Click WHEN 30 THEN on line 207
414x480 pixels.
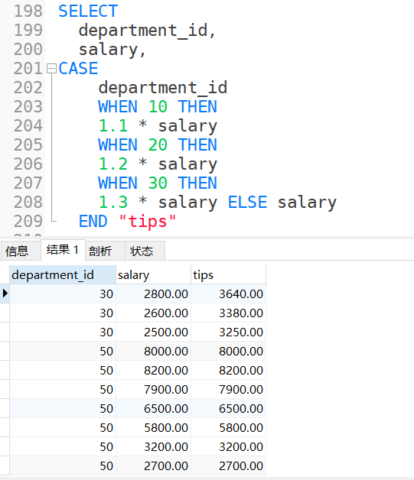pyautogui.click(x=158, y=183)
